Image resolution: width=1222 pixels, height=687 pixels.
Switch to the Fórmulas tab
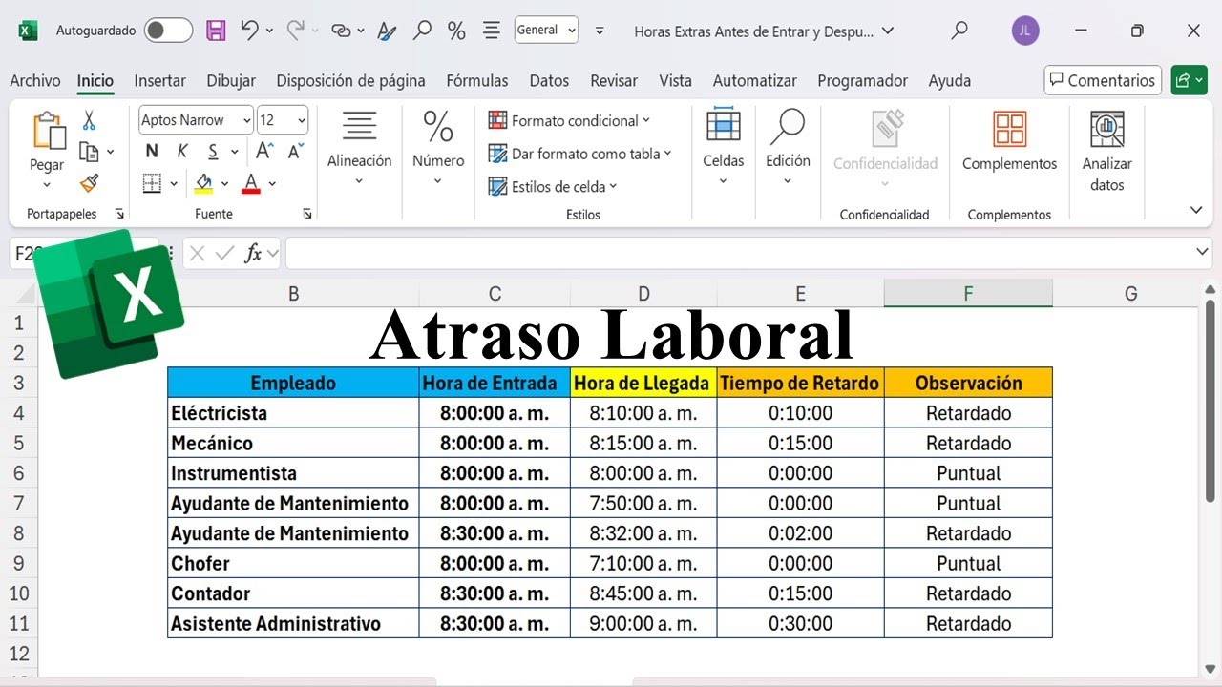[477, 81]
